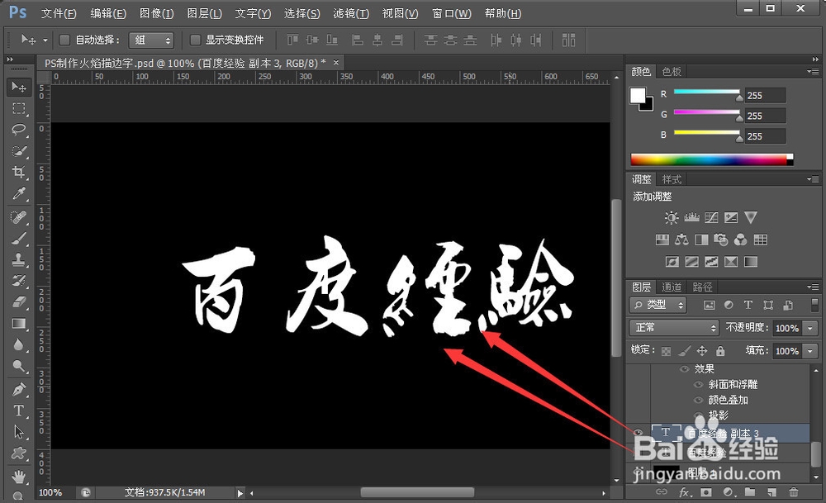Toggle lock position icon
Viewport: 826px width, 503px height.
(x=702, y=351)
